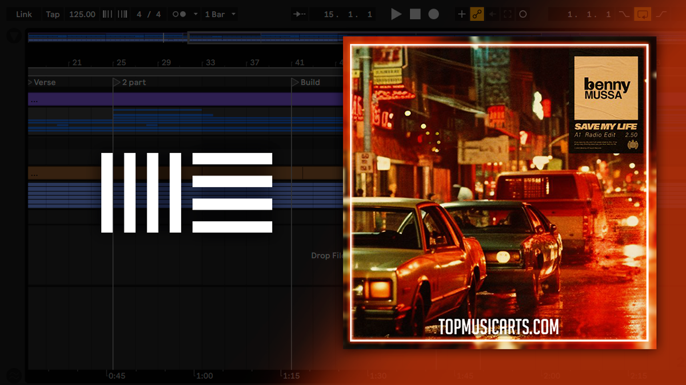Image resolution: width=686 pixels, height=385 pixels.
Task: Open the metronome settings dropdown arrow
Action: tap(196, 14)
